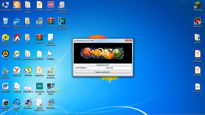
Task: Focus the Email Address input field
Action: [109, 68]
